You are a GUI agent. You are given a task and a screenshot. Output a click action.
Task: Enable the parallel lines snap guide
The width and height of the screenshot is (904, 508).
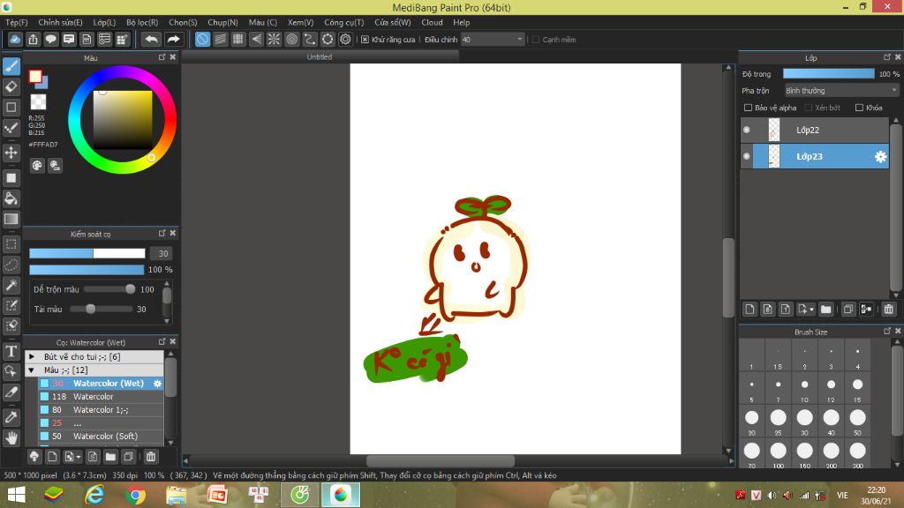point(220,39)
